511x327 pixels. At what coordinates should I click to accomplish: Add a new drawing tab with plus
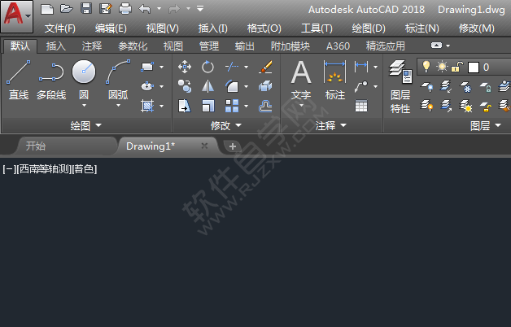tap(233, 146)
